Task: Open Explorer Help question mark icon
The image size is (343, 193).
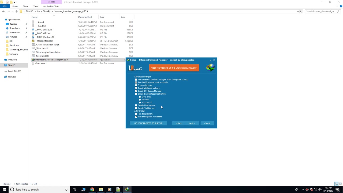Action: [341, 6]
